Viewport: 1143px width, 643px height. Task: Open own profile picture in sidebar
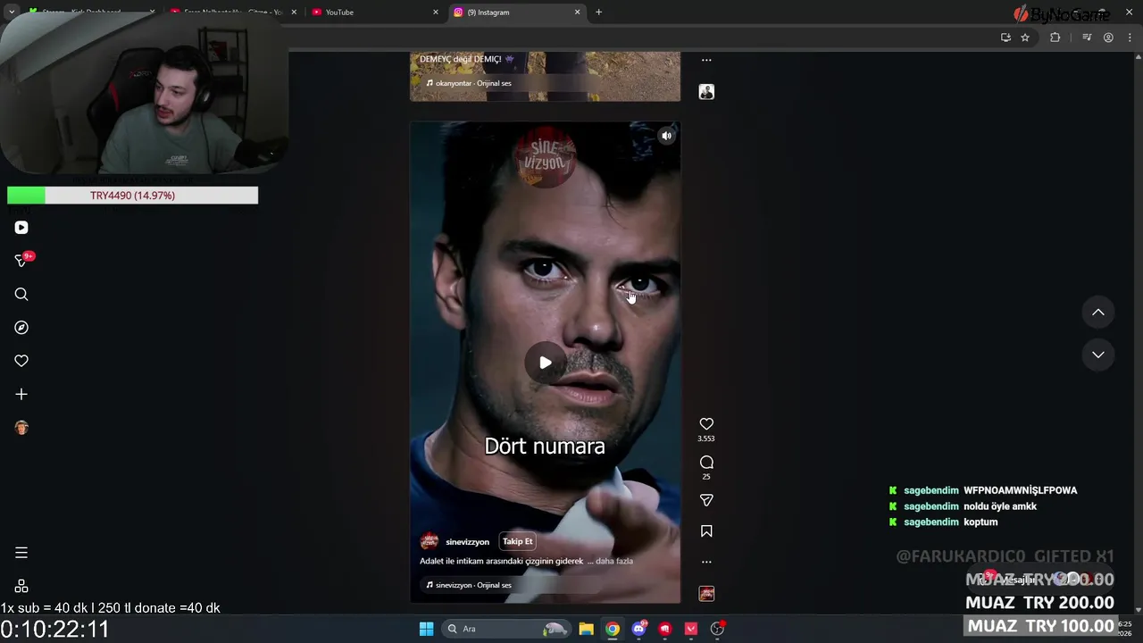pos(21,428)
